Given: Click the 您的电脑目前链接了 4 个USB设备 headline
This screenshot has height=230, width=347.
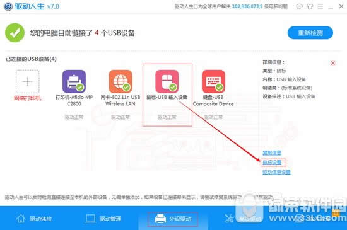Looking at the screenshot, I should (82, 33).
